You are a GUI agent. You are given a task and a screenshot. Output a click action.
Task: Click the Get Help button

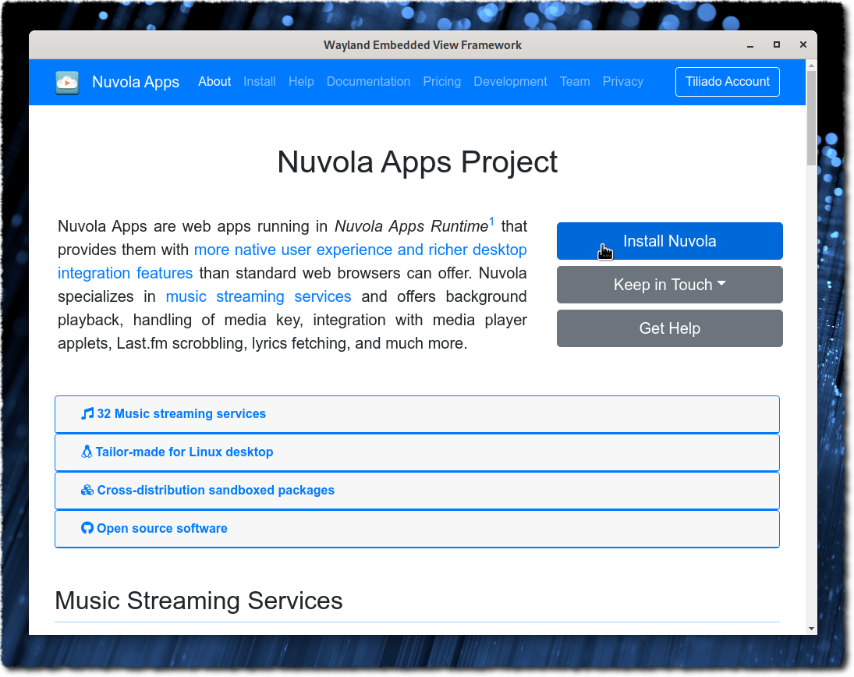pyautogui.click(x=669, y=328)
